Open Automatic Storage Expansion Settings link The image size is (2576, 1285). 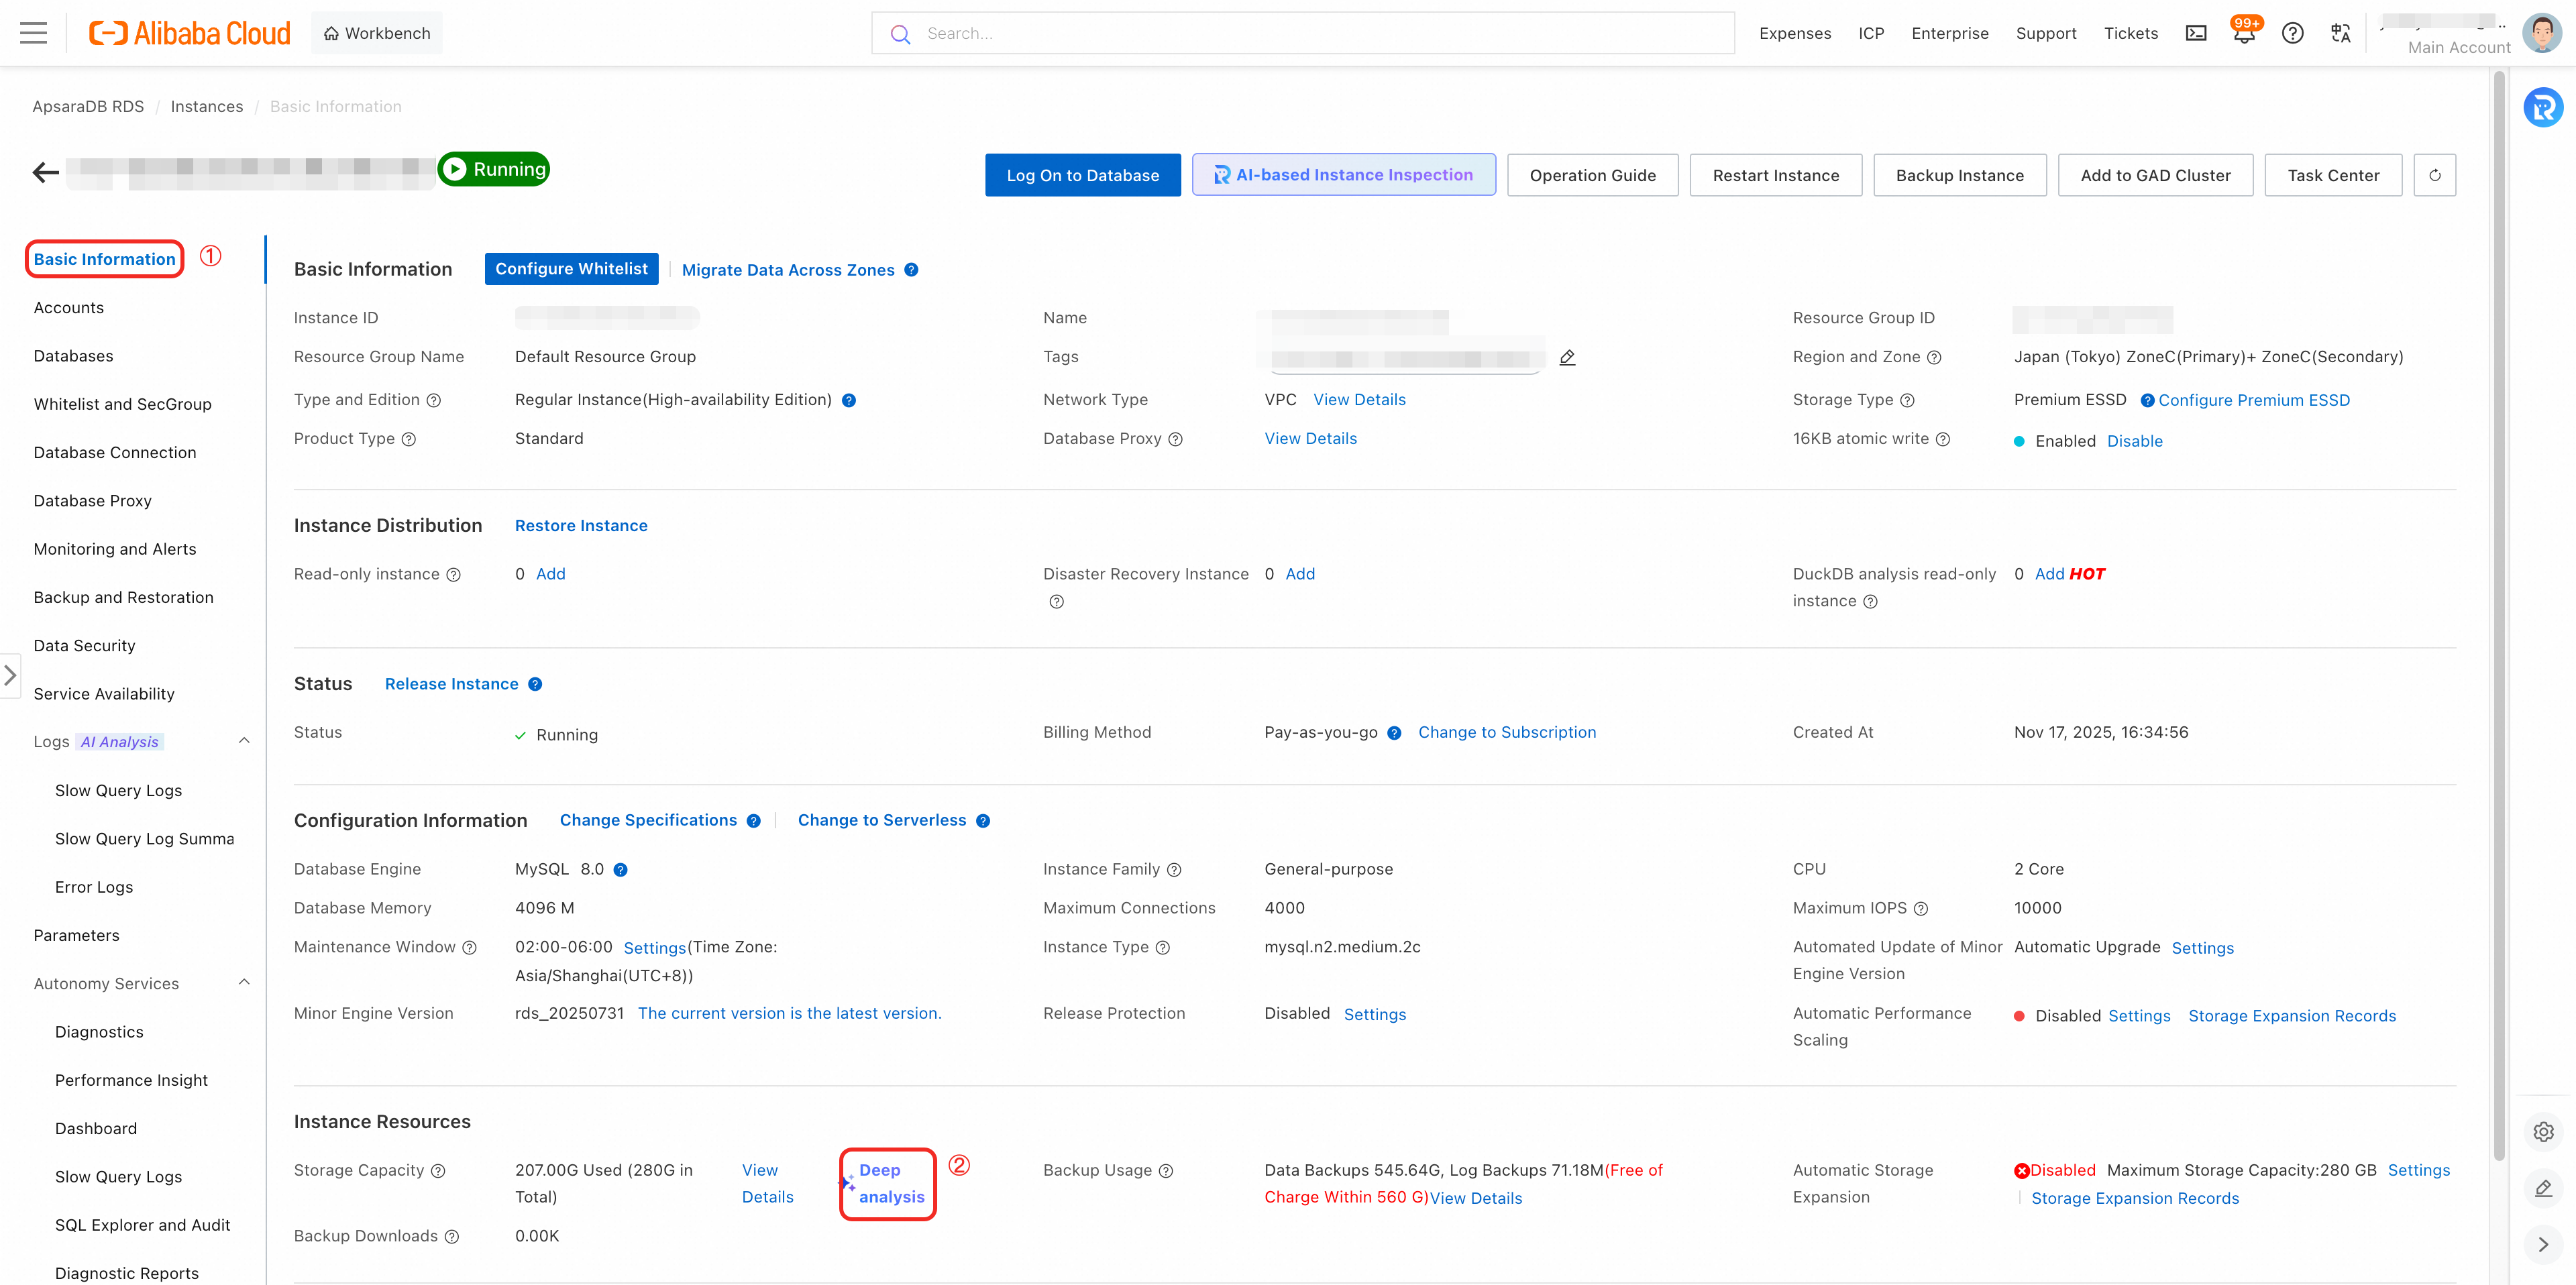pos(2418,1170)
